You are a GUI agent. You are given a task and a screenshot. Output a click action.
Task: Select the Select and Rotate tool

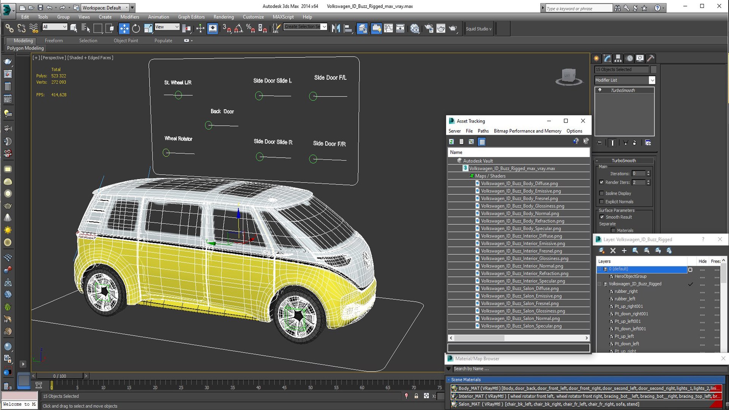(x=136, y=28)
